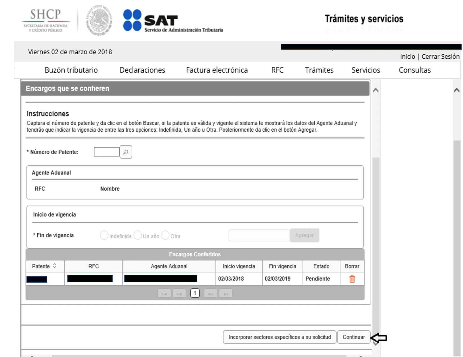Viewport: 463px width, 357px height.
Task: Select the Otra vigencia radio button
Action: click(x=165, y=235)
